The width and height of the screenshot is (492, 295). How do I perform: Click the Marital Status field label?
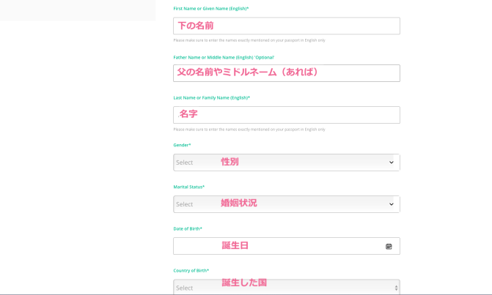188,187
